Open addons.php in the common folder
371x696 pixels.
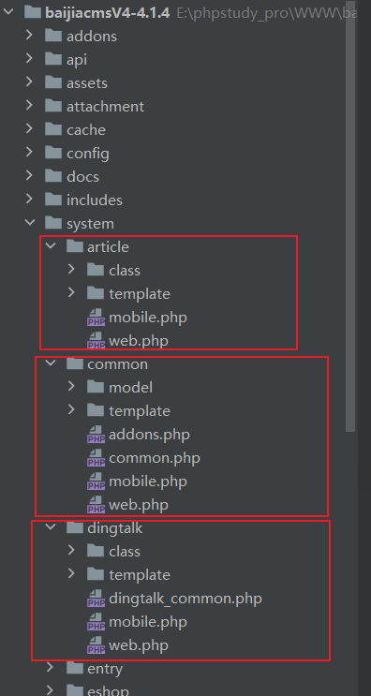tap(149, 435)
